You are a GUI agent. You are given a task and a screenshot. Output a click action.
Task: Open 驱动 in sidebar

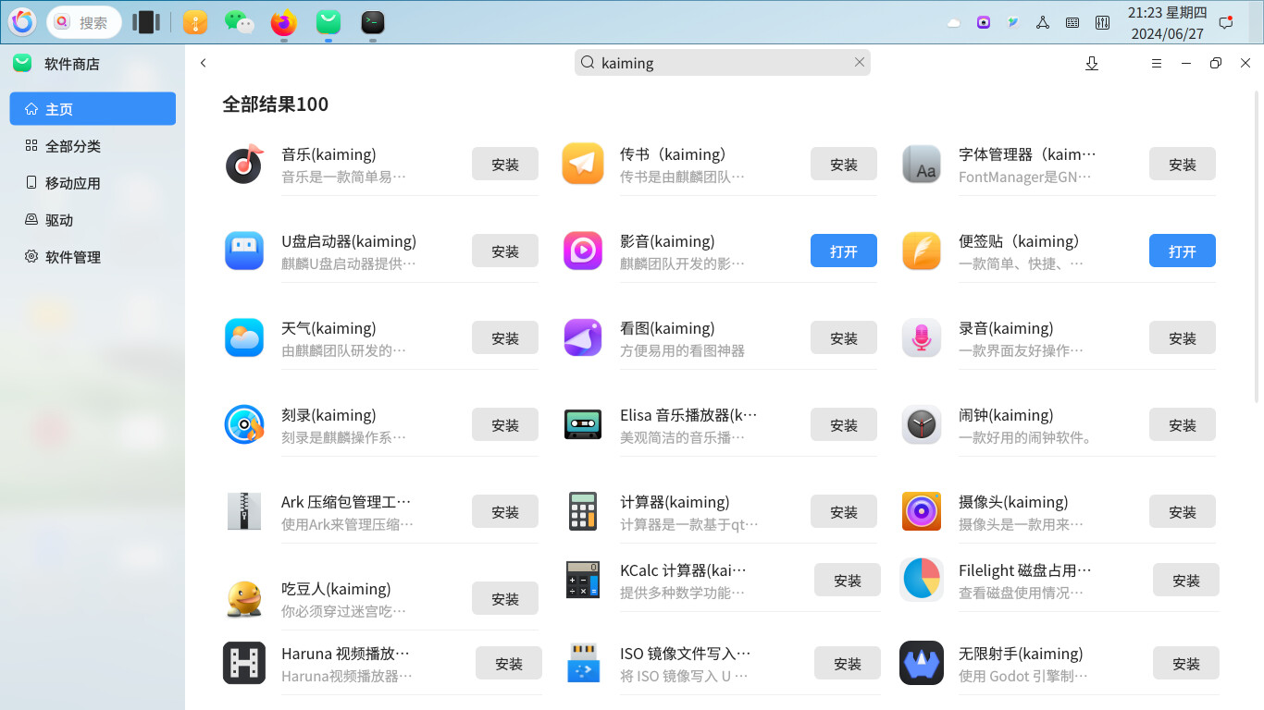tap(93, 220)
